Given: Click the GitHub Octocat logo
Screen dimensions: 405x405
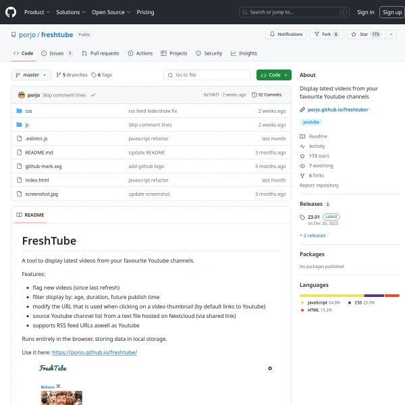Looking at the screenshot, I should pos(11,12).
